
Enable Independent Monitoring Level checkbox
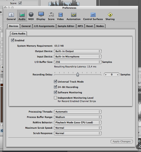(x=55, y=98)
